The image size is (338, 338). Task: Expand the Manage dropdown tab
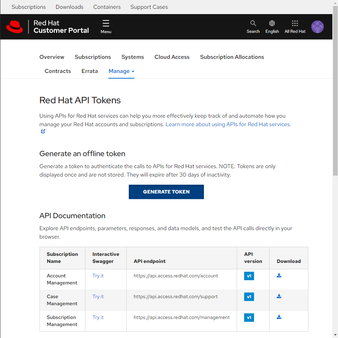(x=121, y=71)
